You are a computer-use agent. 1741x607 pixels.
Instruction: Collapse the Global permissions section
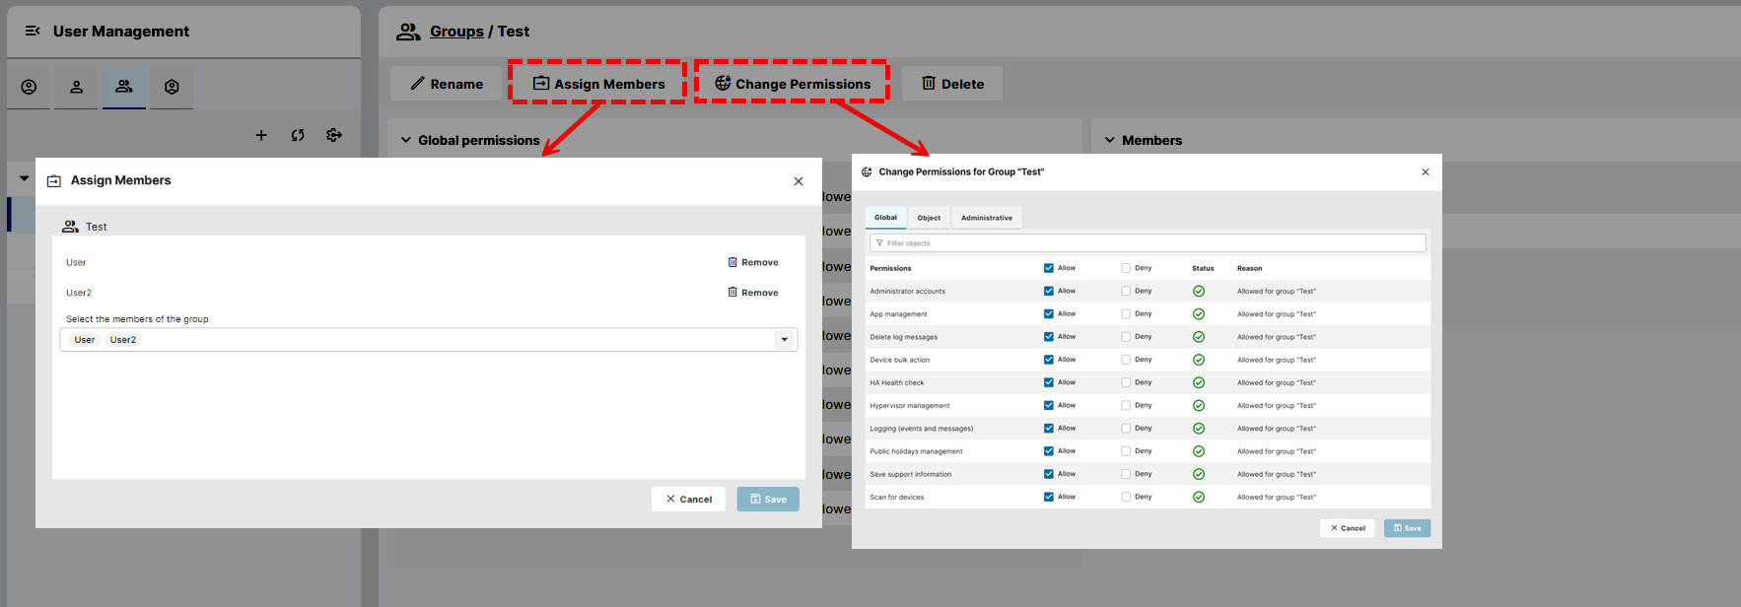point(405,140)
